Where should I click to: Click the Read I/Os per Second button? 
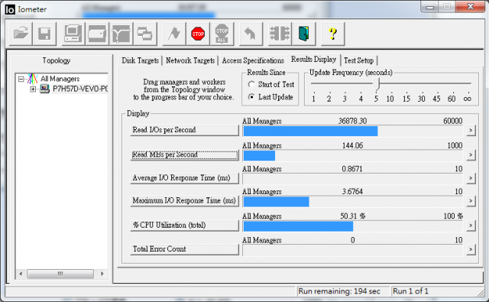point(184,130)
